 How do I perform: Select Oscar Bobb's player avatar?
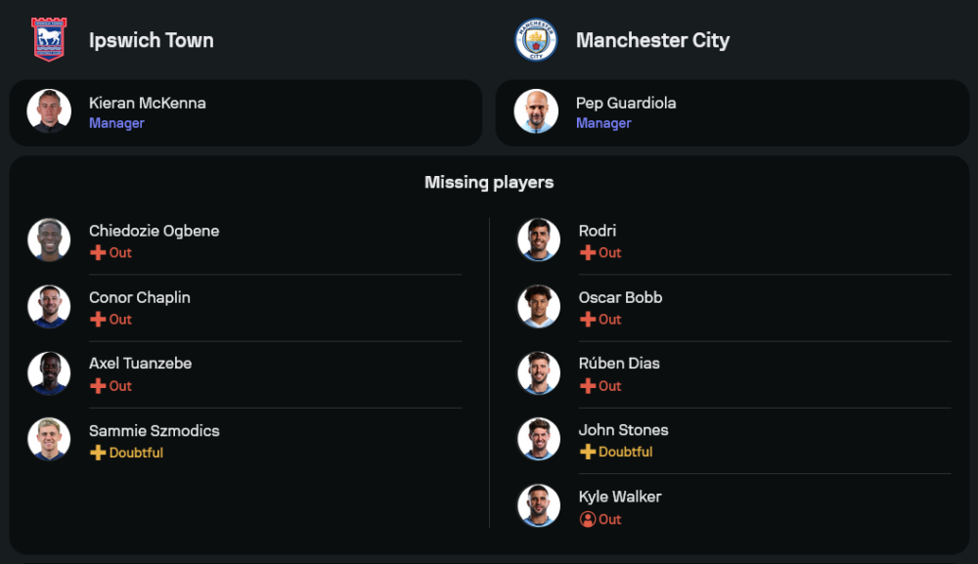pyautogui.click(x=539, y=307)
